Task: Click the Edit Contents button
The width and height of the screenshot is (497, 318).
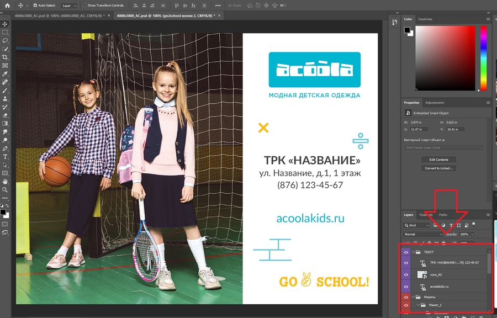Action: 438,160
